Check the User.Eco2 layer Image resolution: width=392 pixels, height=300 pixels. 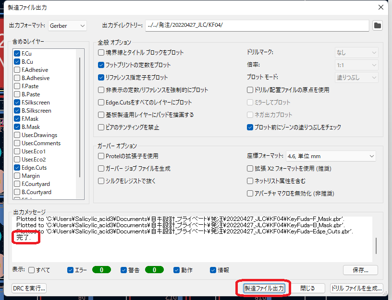(17, 160)
